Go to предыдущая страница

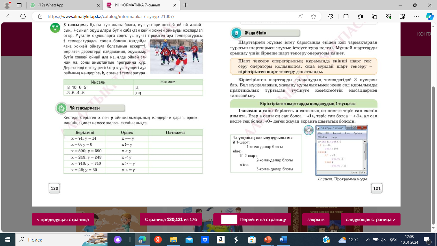coord(63,219)
